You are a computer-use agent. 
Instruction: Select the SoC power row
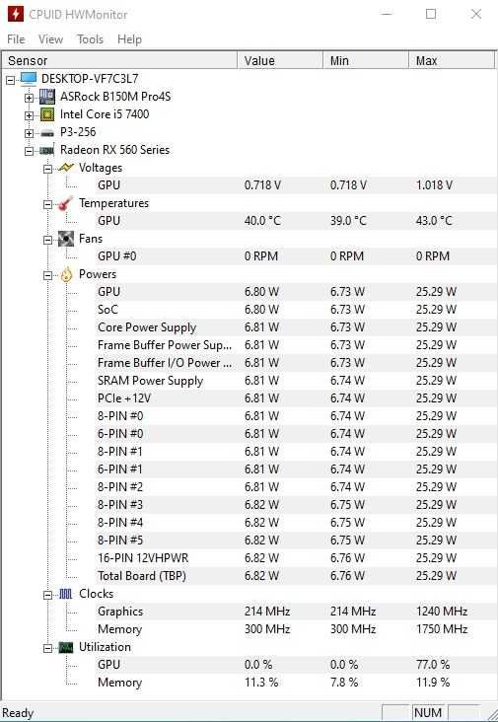tap(295, 310)
